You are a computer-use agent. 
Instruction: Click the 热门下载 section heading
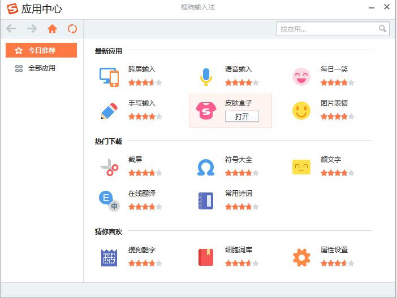[x=109, y=141]
